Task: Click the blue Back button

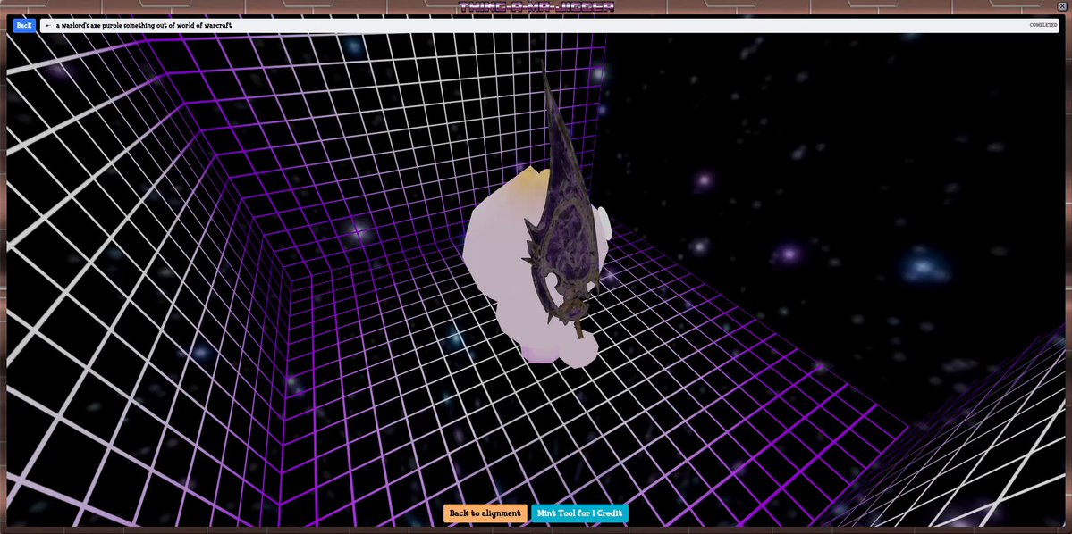Action: pyautogui.click(x=24, y=25)
